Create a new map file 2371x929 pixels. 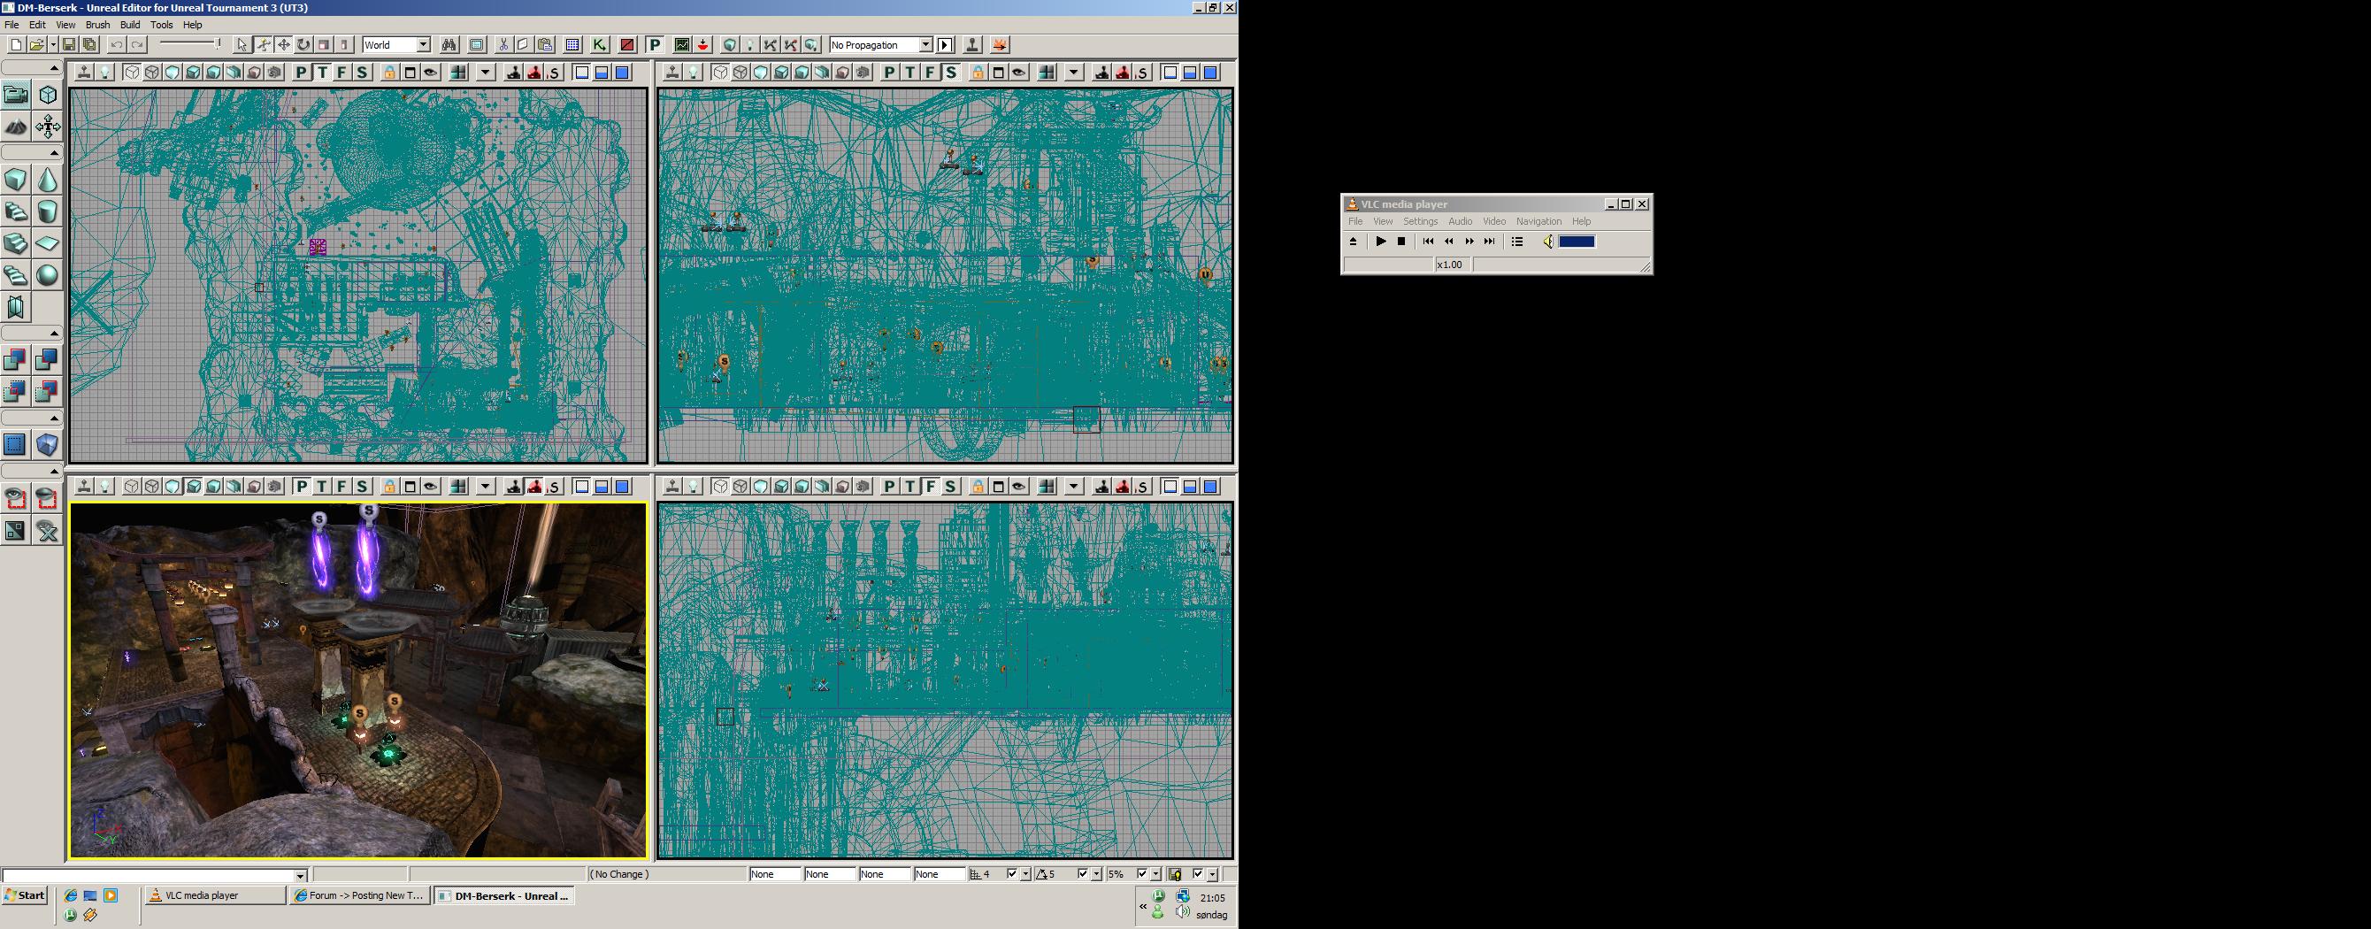click(x=16, y=44)
